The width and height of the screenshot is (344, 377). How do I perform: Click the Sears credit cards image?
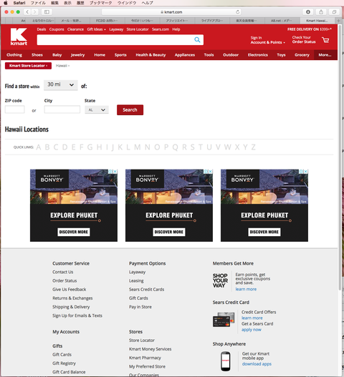[x=224, y=320]
